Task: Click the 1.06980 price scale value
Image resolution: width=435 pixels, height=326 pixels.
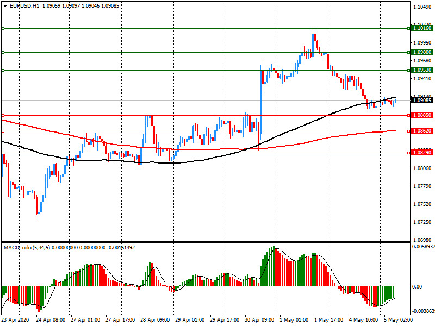Action: pyautogui.click(x=422, y=240)
